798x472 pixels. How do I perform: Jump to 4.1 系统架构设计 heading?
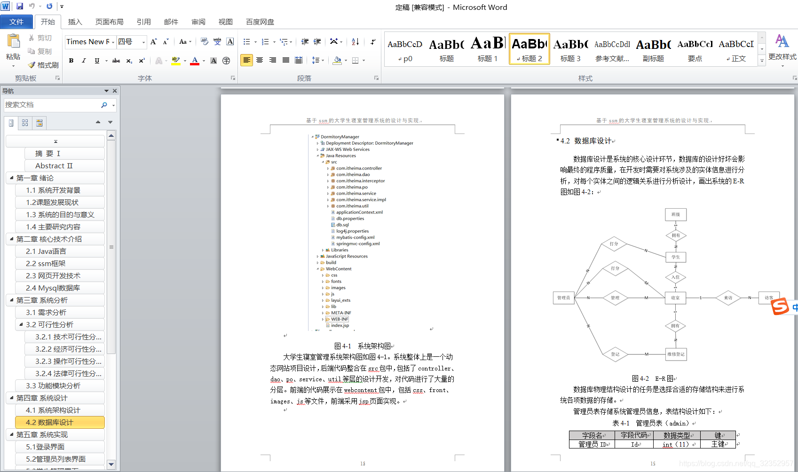60,410
